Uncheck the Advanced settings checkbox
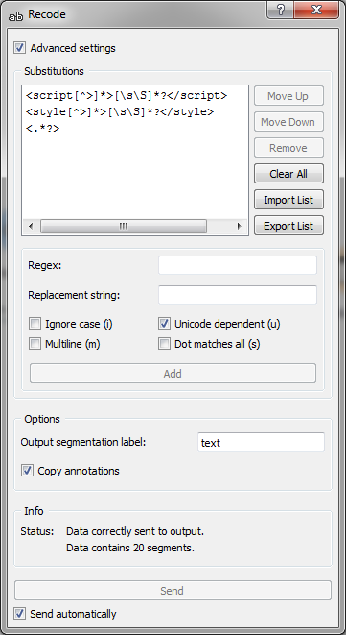 19,48
